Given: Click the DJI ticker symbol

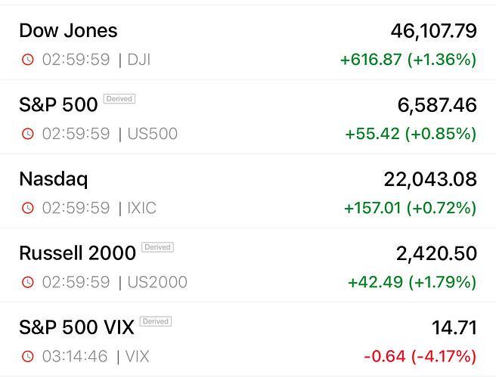Looking at the screenshot, I should tap(138, 60).
